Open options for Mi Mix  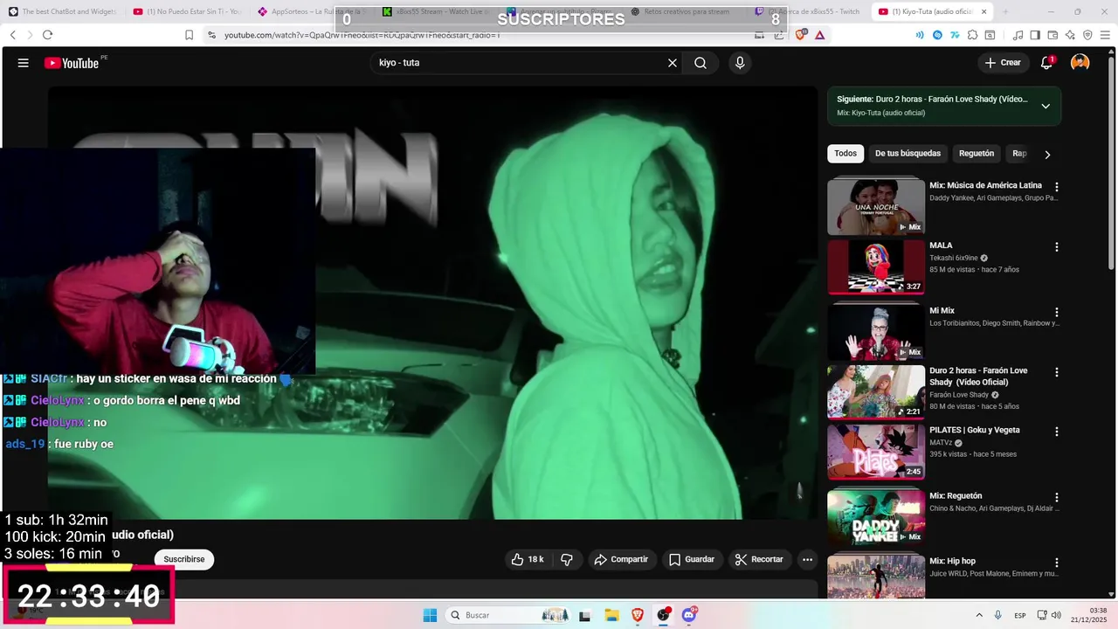(x=1056, y=312)
